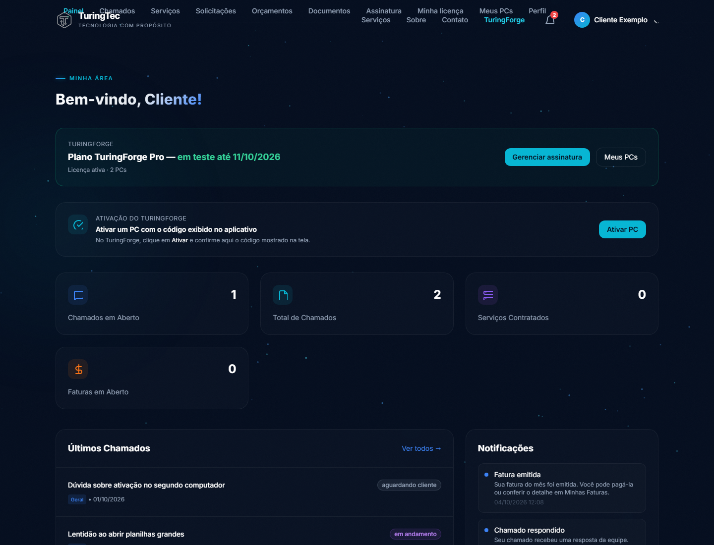This screenshot has height=545, width=714.
Task: Follow the Ver todos link
Action: tap(421, 448)
